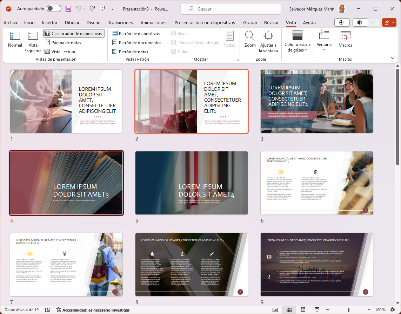Click the Teams present icon

tap(360, 22)
